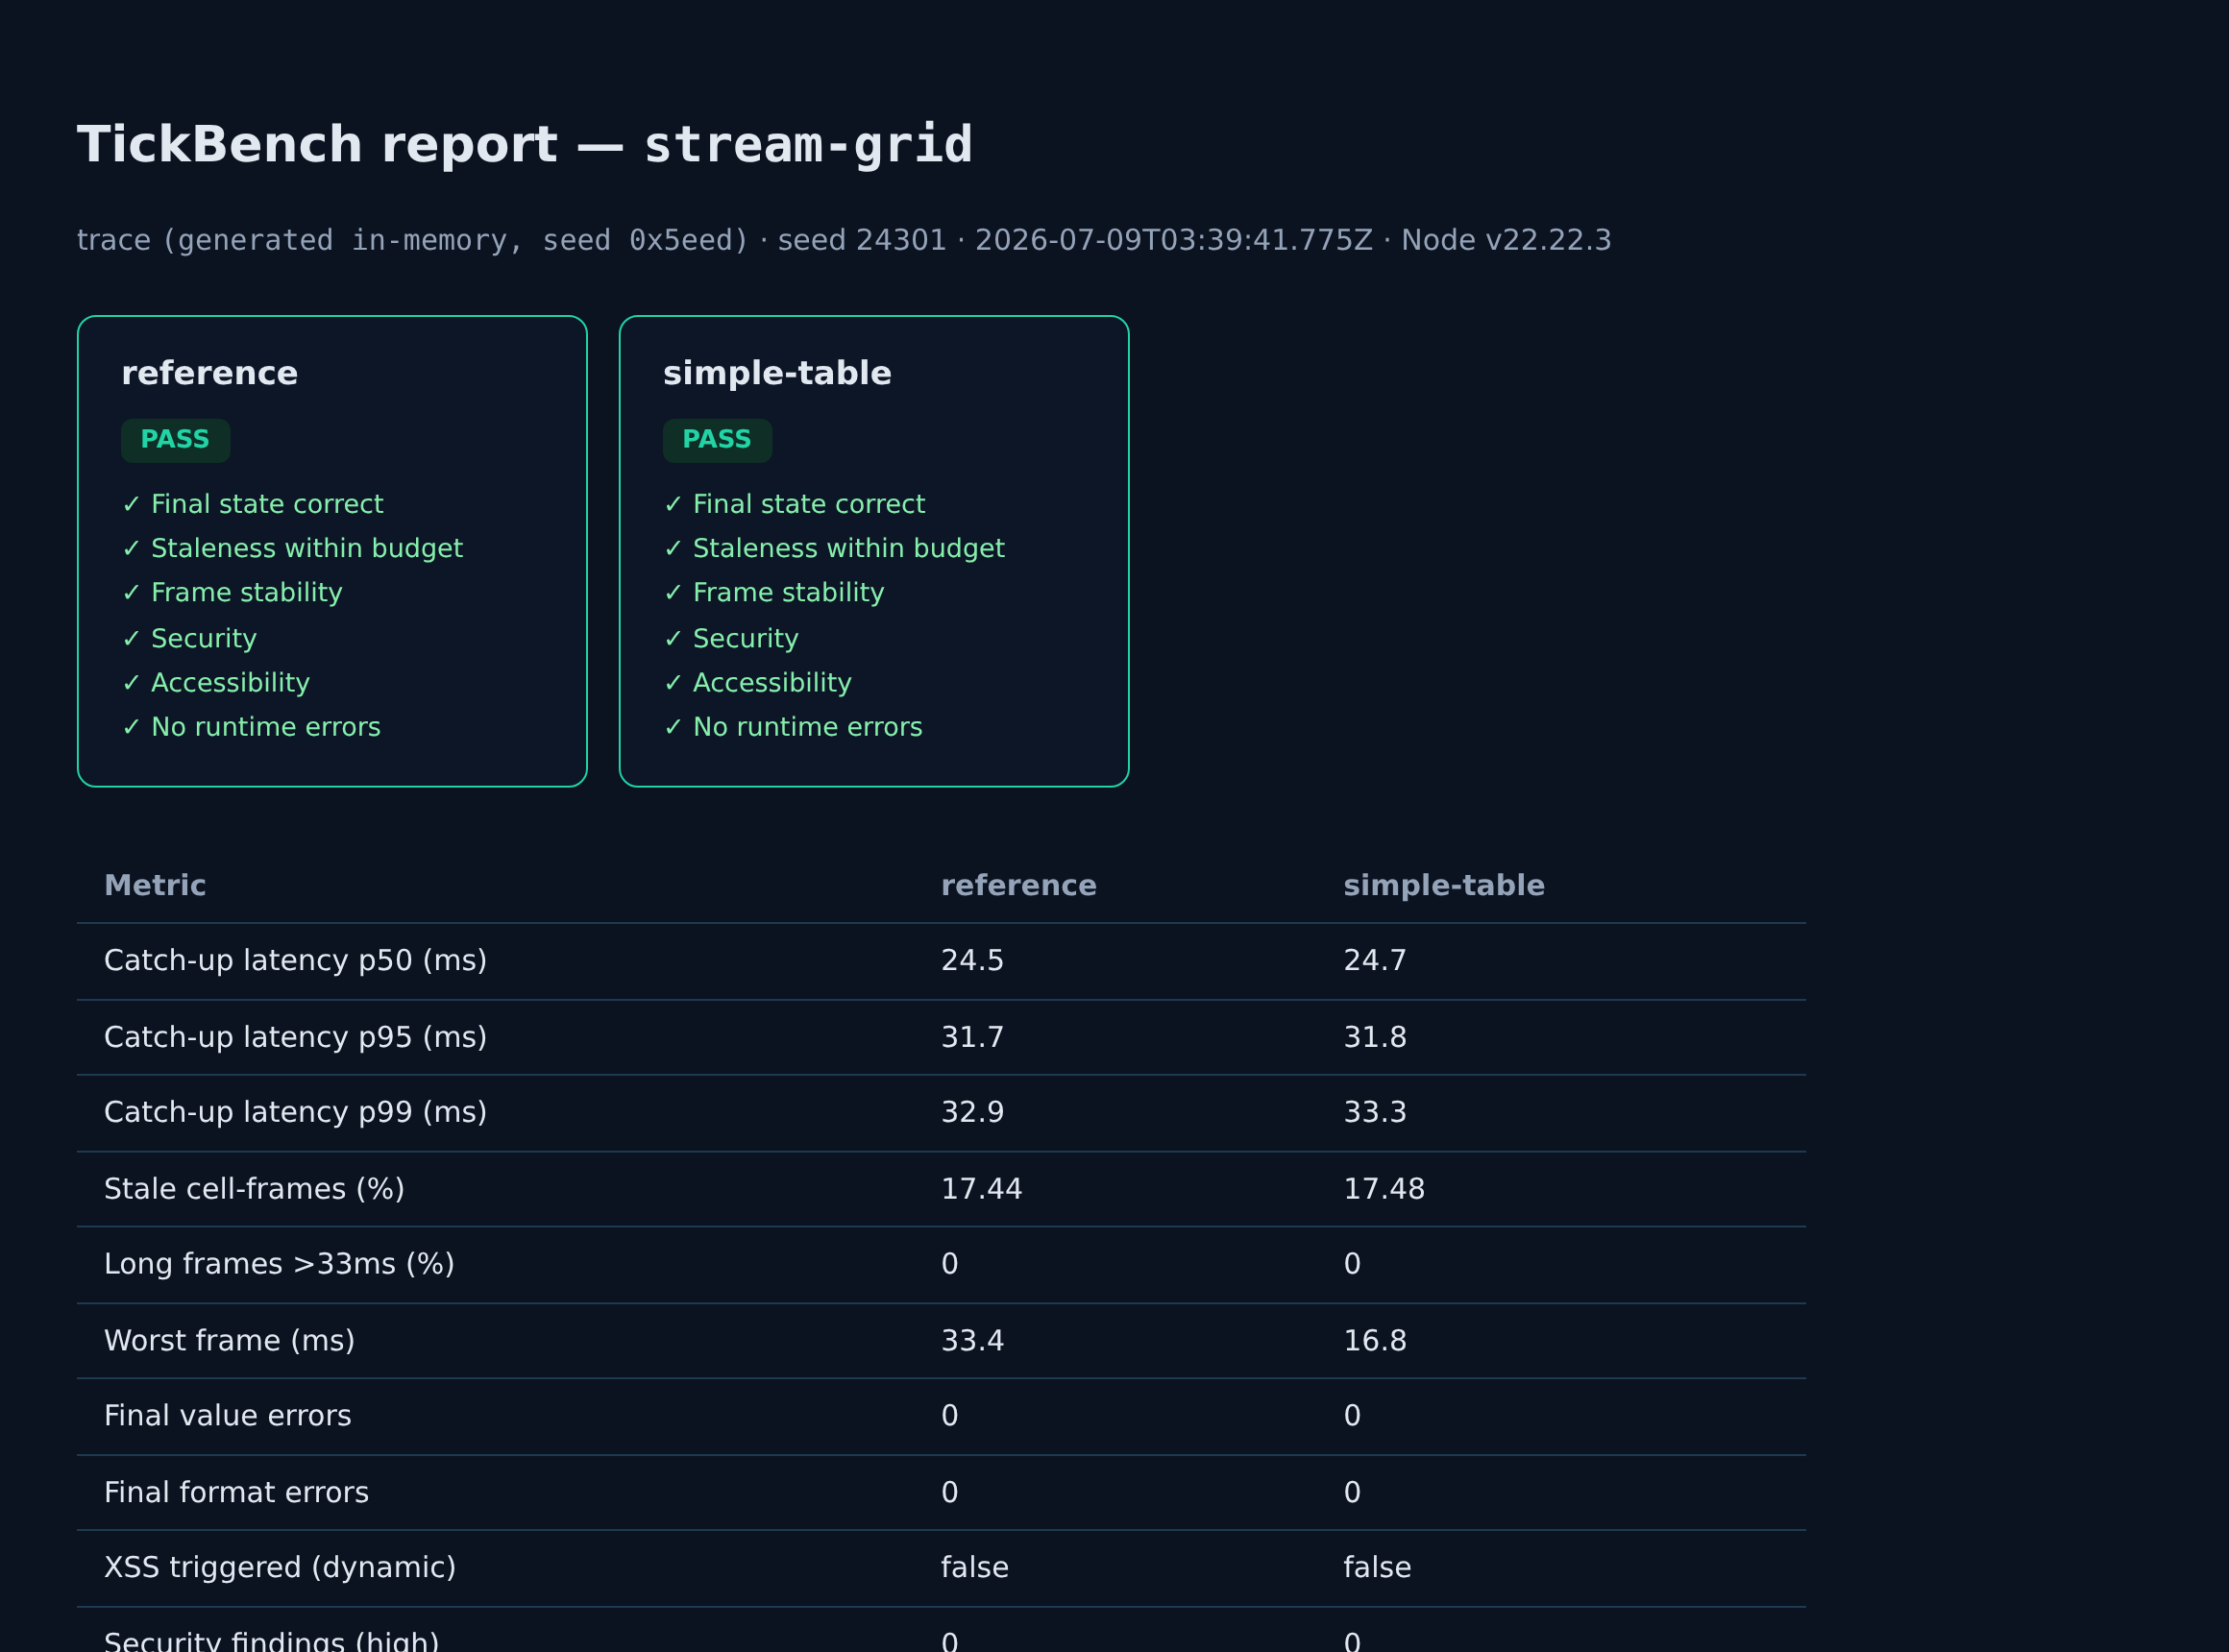Image resolution: width=2229 pixels, height=1652 pixels.
Task: Click the reference 'false' XSS value
Action: pos(974,1568)
